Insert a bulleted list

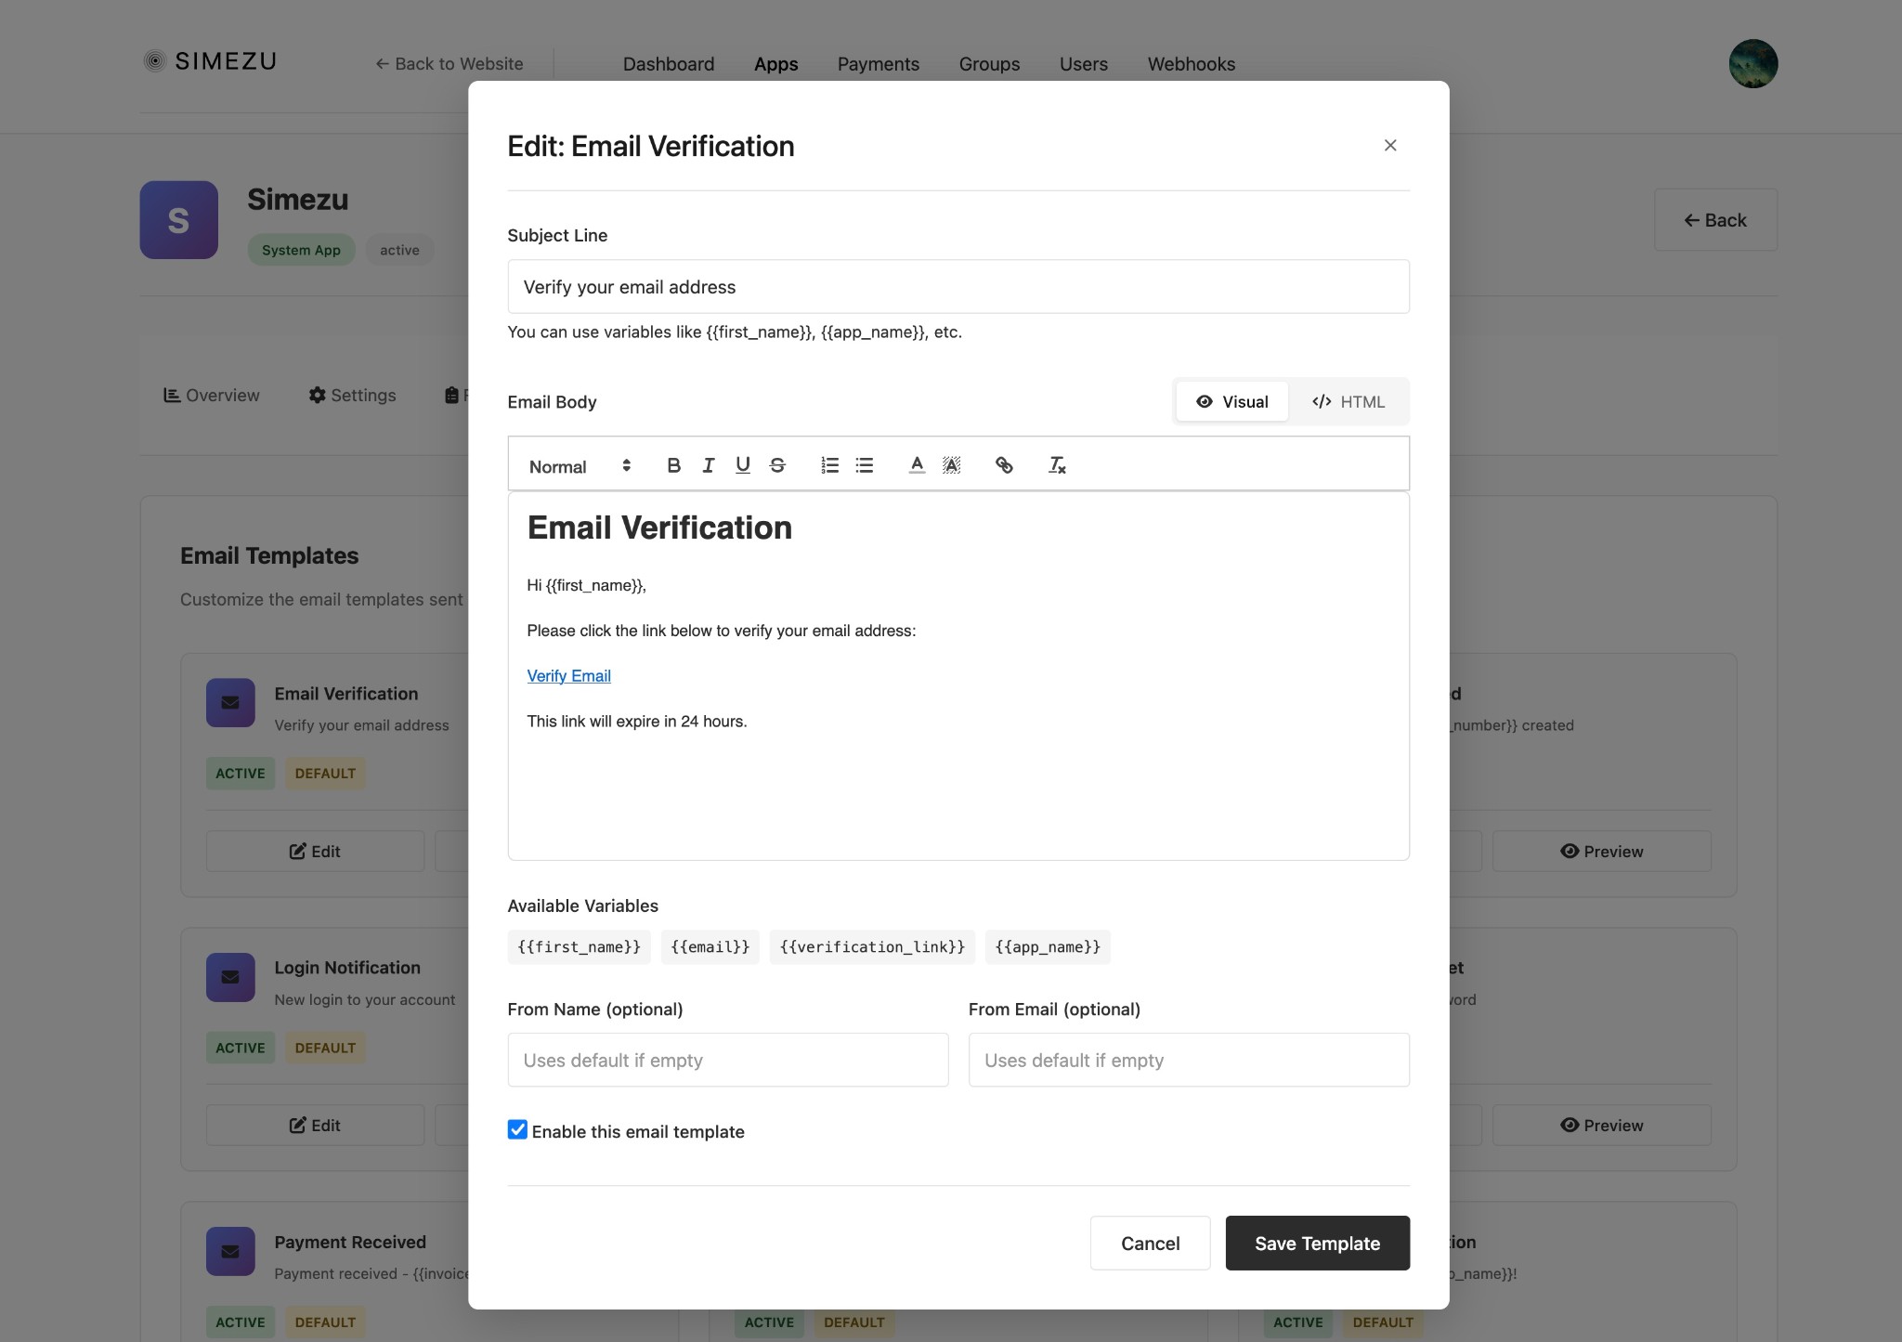point(865,465)
